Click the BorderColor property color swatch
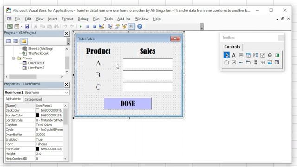The image size is (297, 167). click(38, 115)
